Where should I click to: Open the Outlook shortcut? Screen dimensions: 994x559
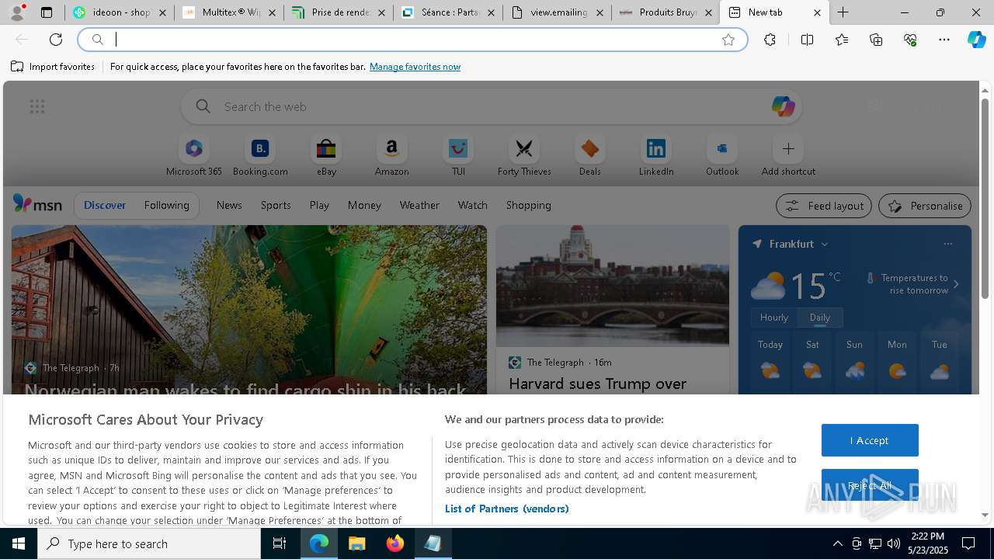click(x=722, y=156)
